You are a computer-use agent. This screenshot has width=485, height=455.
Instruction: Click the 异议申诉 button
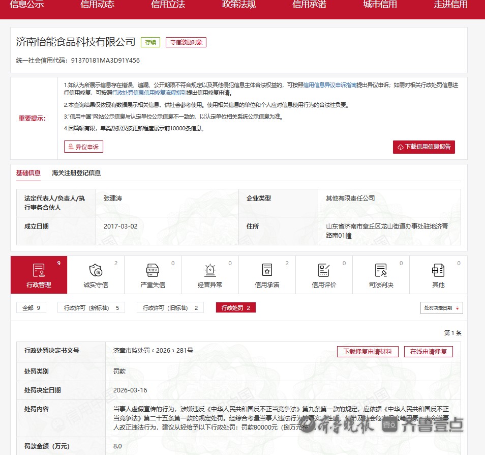(84, 147)
